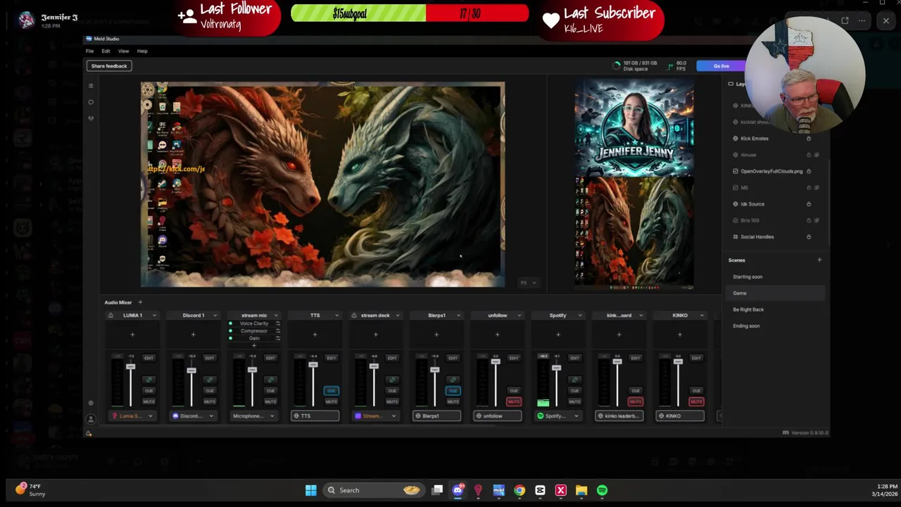This screenshot has height=507, width=901.
Task: Open the weather widget showing 74°F
Action: 30,490
